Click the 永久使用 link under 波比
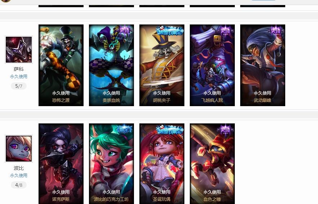 point(19,175)
